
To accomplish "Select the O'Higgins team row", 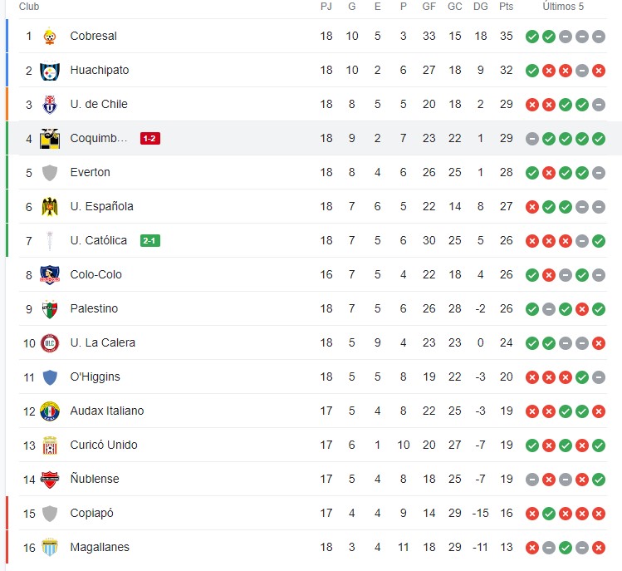I will [313, 377].
